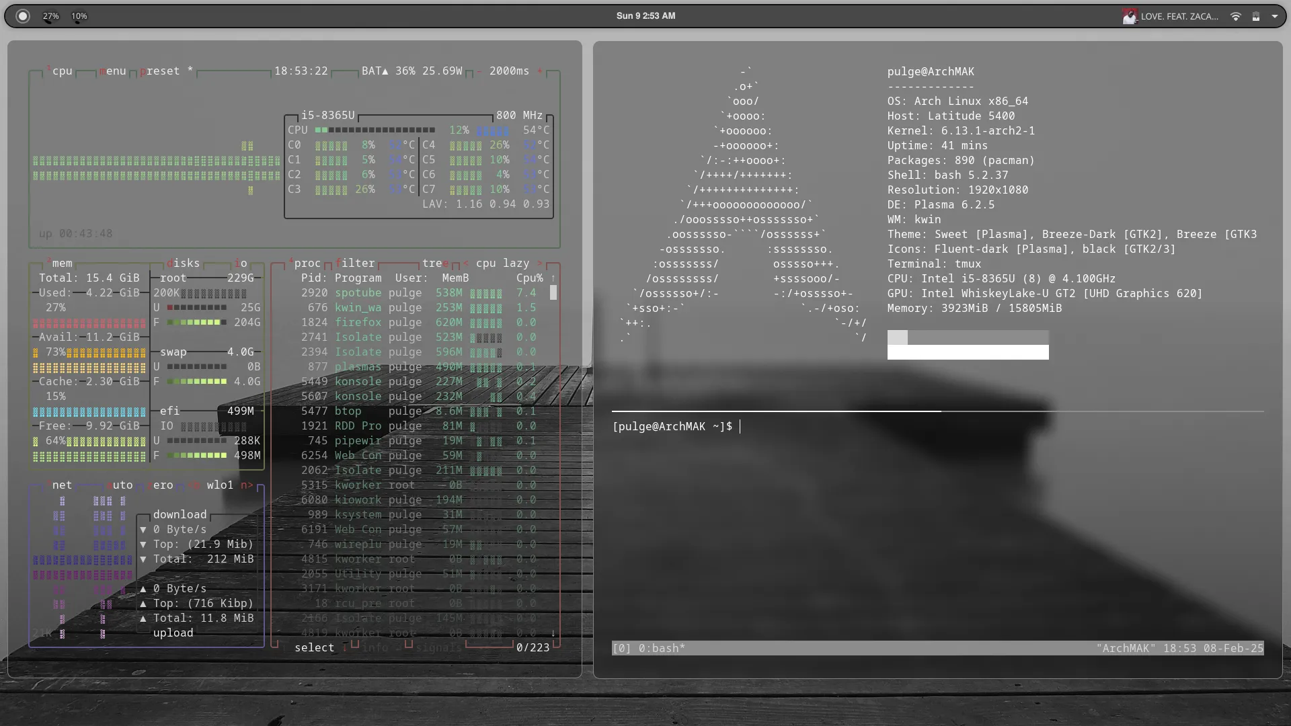The width and height of the screenshot is (1291, 726).
Task: Click the battery icon in the system tray
Action: point(1255,16)
